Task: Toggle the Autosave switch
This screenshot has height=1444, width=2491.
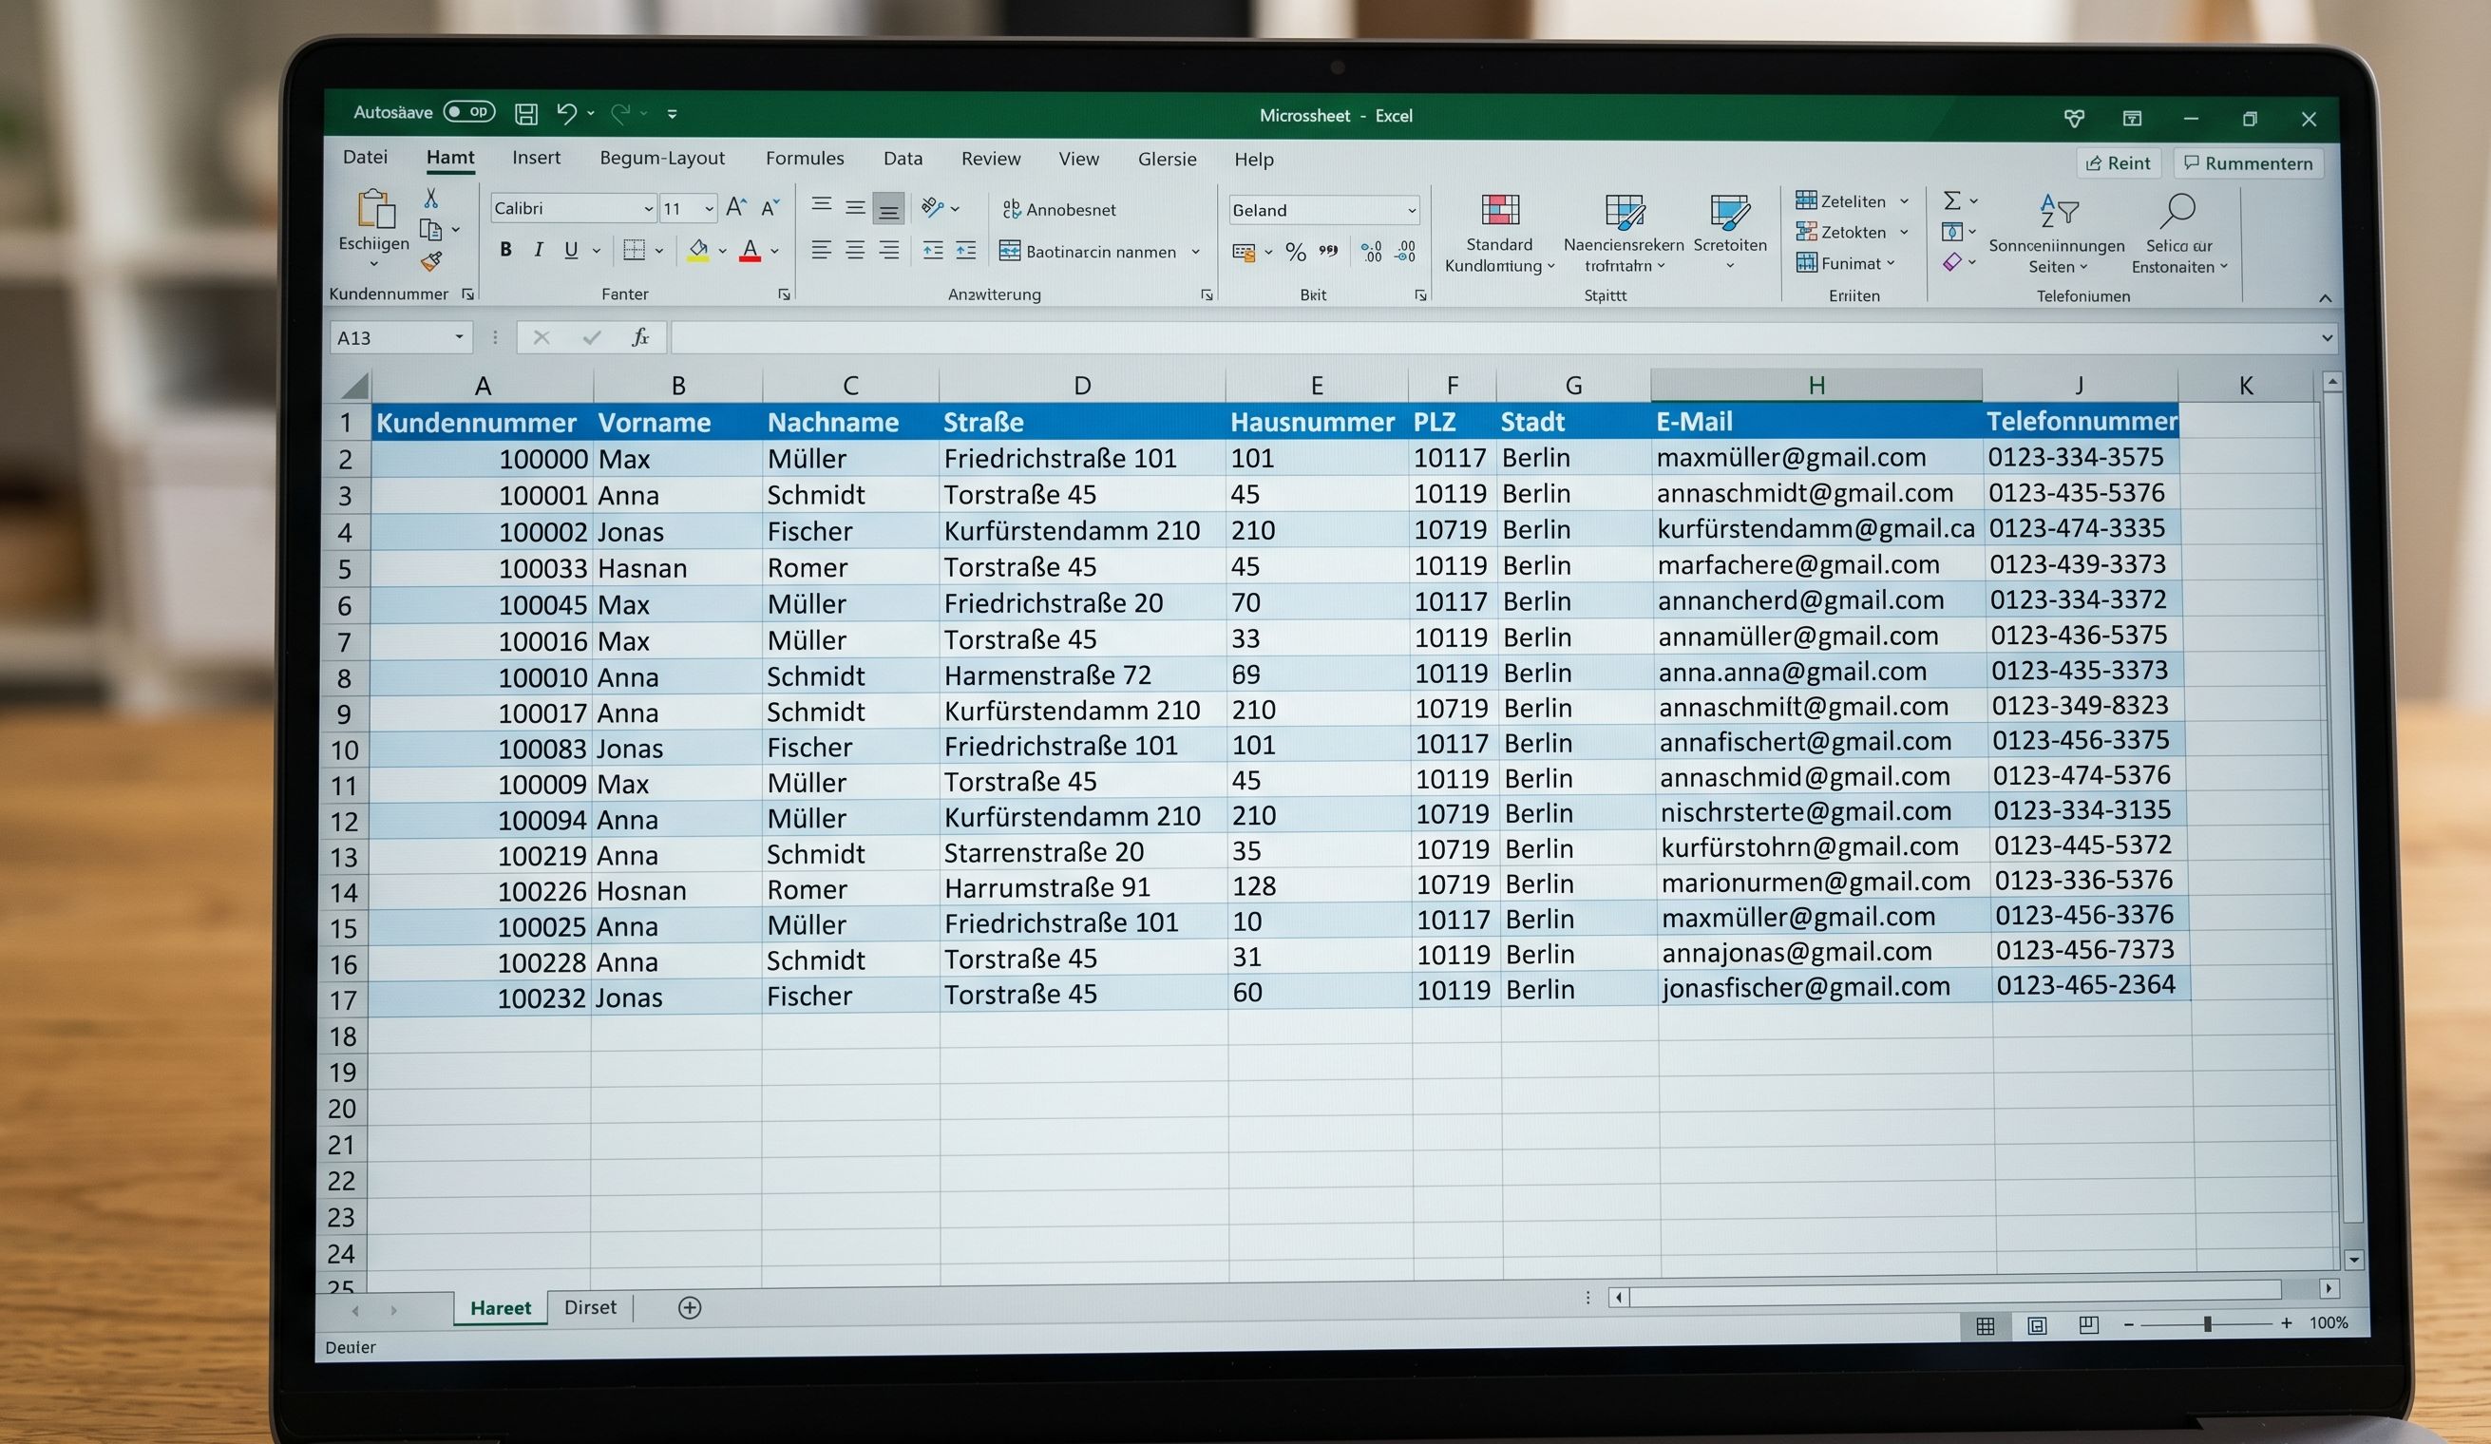Action: 469,112
